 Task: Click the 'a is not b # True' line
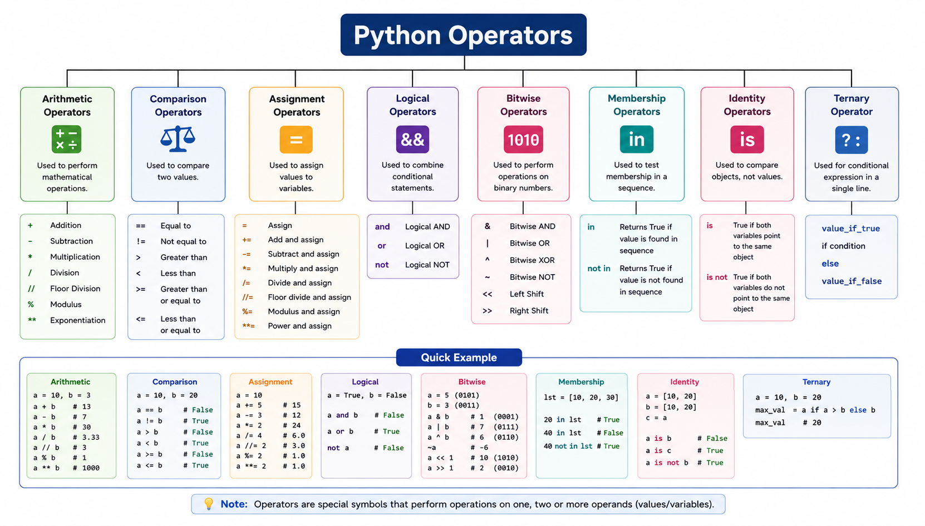click(x=684, y=463)
